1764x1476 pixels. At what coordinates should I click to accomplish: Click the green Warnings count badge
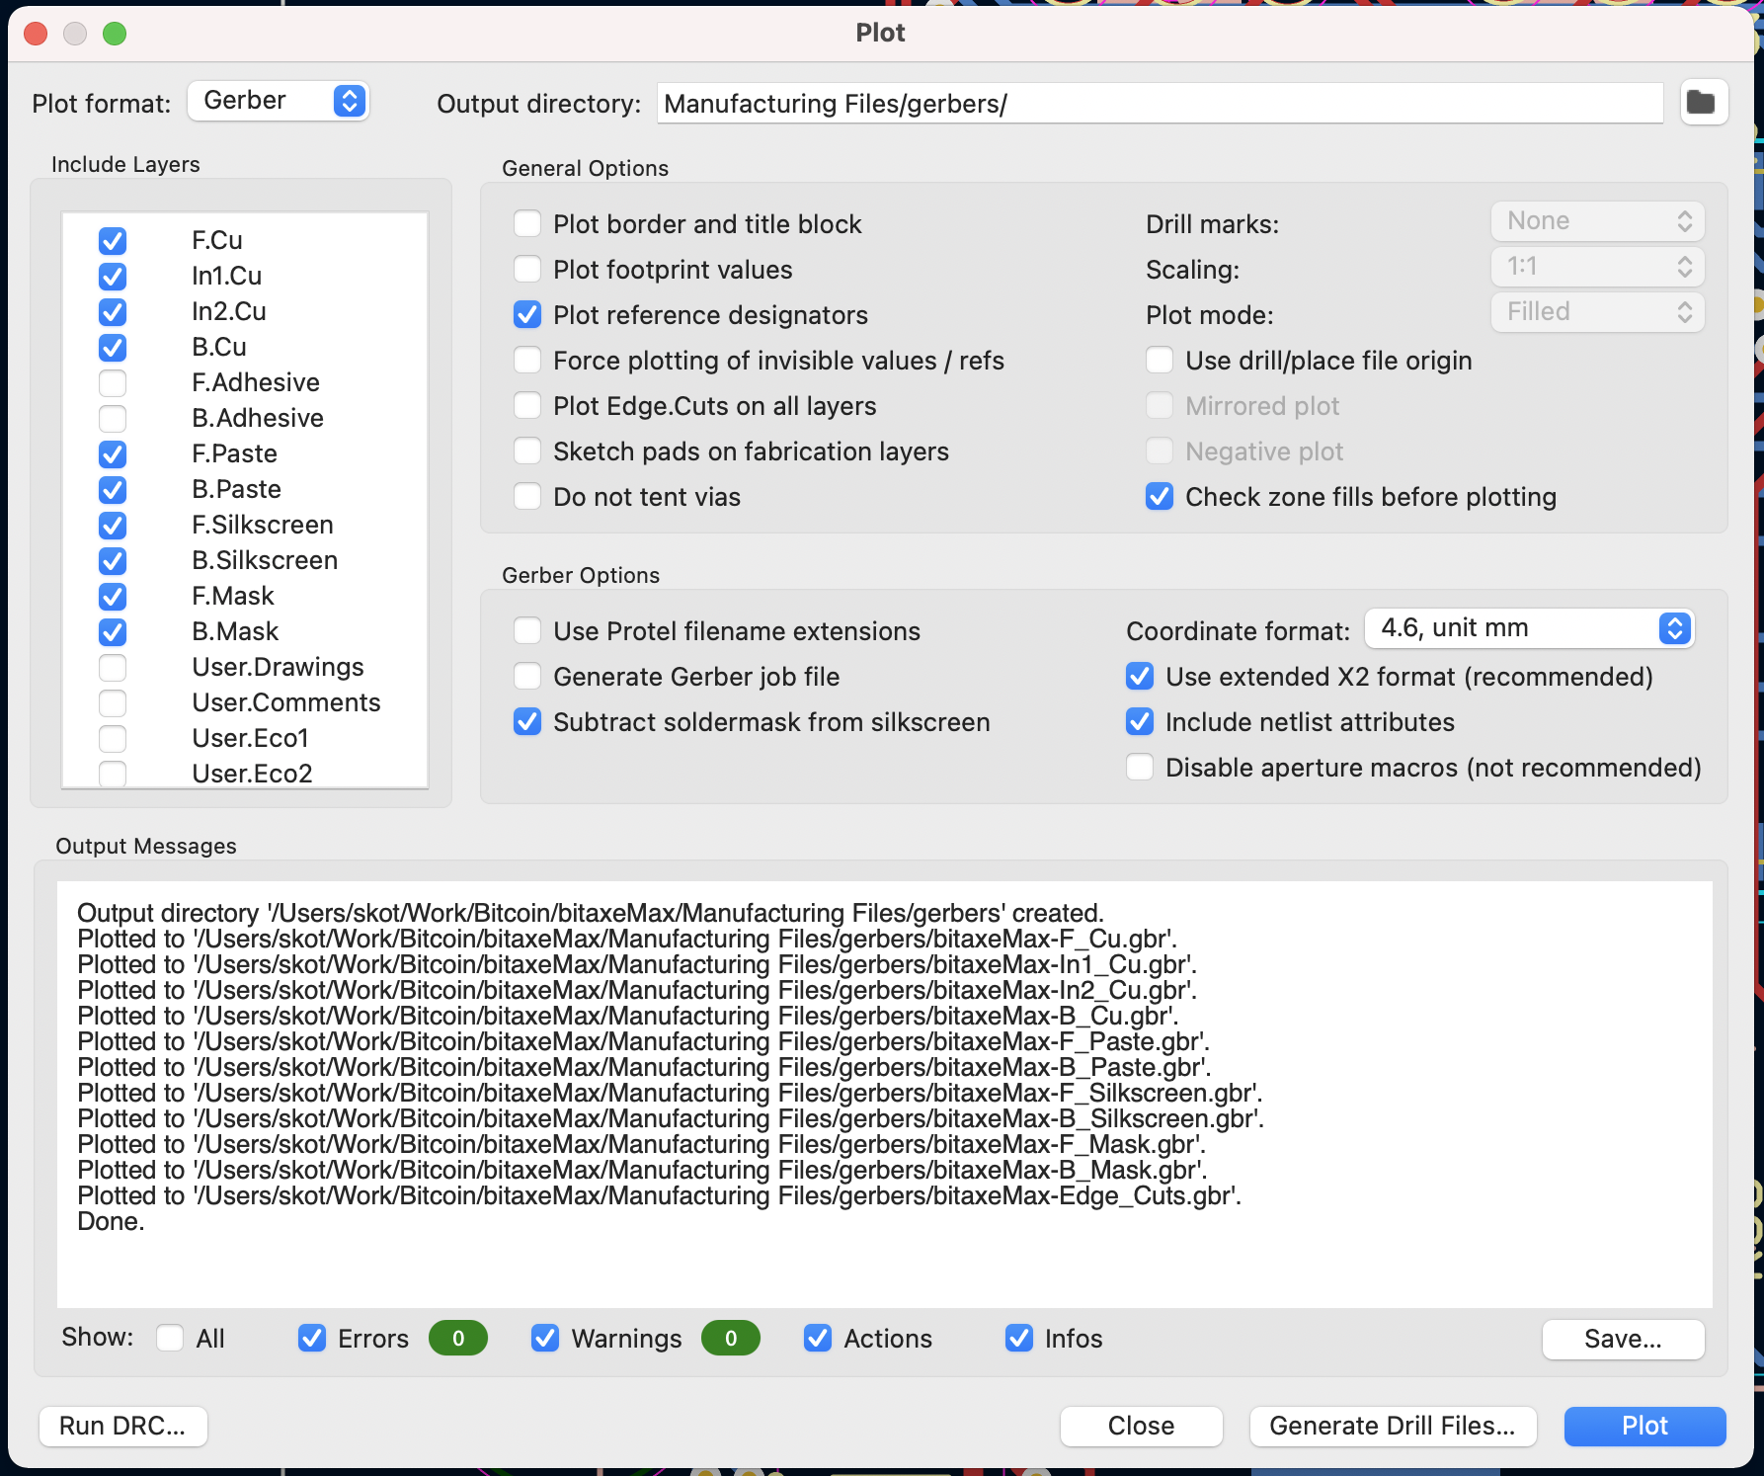[x=730, y=1338]
